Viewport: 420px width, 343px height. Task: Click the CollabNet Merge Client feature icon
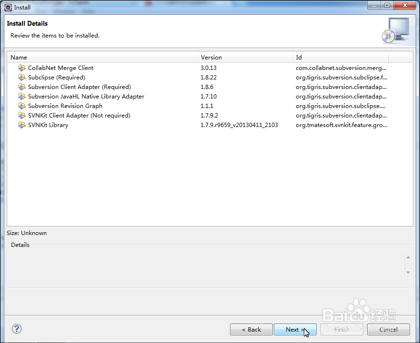(22, 68)
